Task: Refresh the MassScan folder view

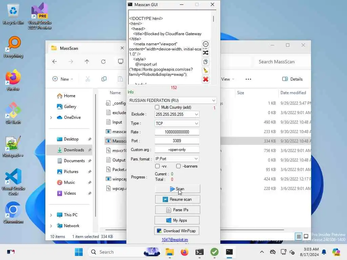Action: (x=103, y=62)
